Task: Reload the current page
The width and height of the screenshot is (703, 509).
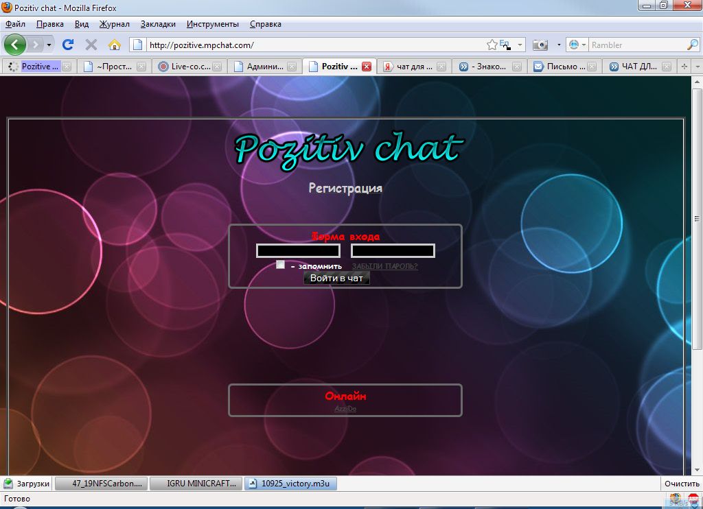Action: tap(67, 45)
